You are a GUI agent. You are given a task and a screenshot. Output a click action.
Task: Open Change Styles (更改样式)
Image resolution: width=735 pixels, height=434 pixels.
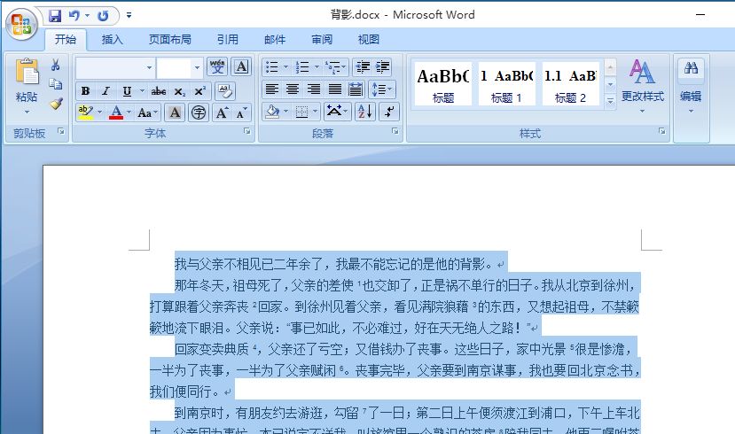tap(642, 86)
